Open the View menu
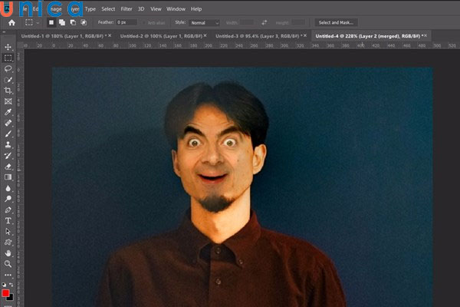Viewport: 460px width, 307px height. click(156, 9)
